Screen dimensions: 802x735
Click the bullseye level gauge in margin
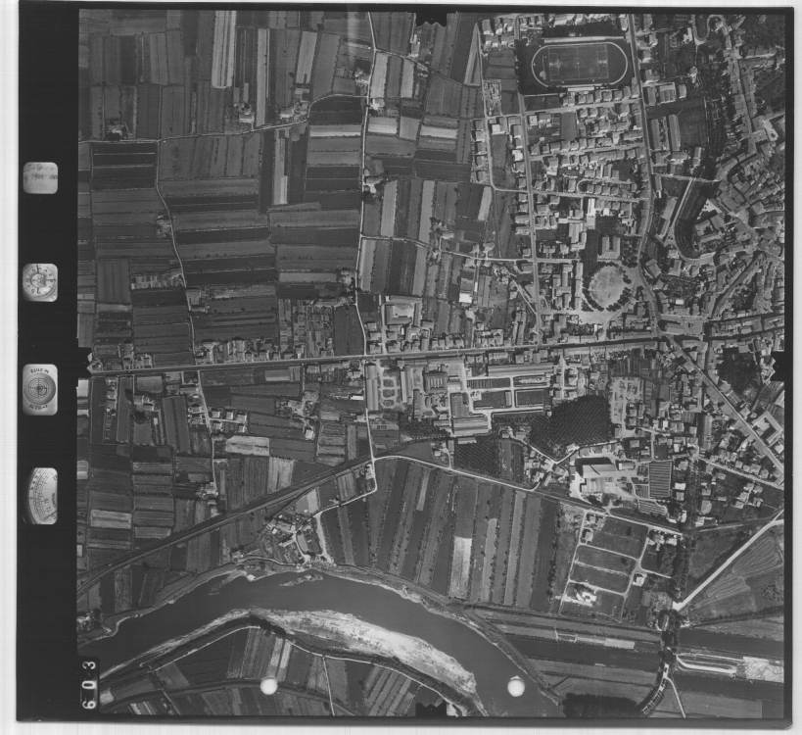click(40, 389)
